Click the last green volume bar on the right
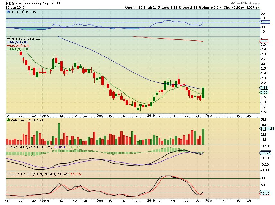Image resolution: width=275 pixels, height=205 pixels. (x=203, y=137)
